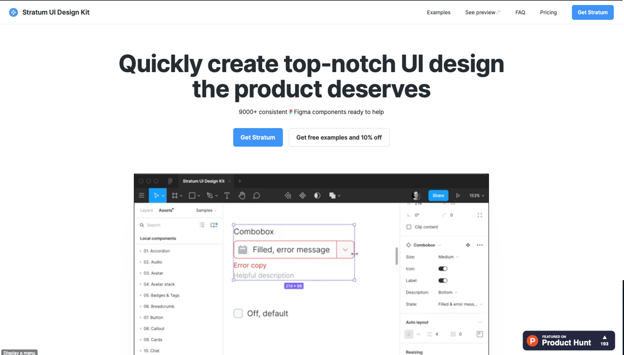Viewport: 624px width, 355px height.
Task: Select the Frame tool
Action: coord(174,195)
